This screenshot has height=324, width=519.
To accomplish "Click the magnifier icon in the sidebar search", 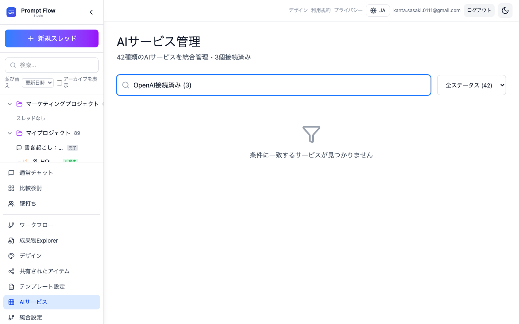I will (13, 65).
